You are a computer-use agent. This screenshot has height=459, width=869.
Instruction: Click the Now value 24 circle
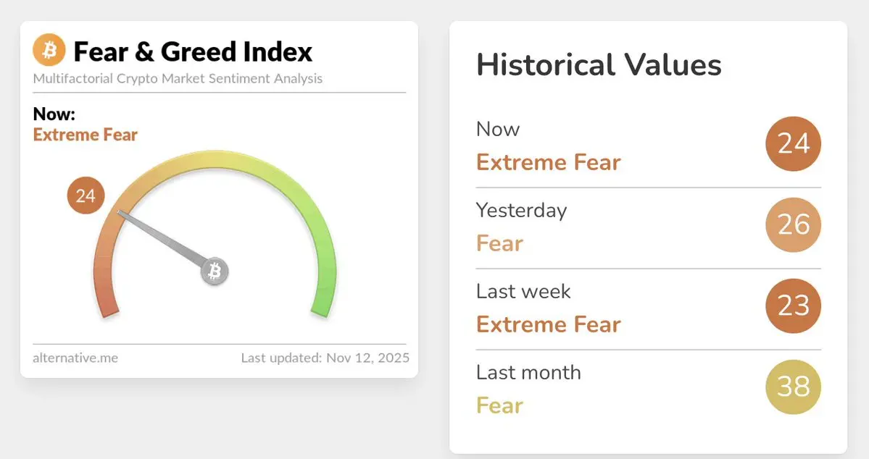pyautogui.click(x=793, y=144)
